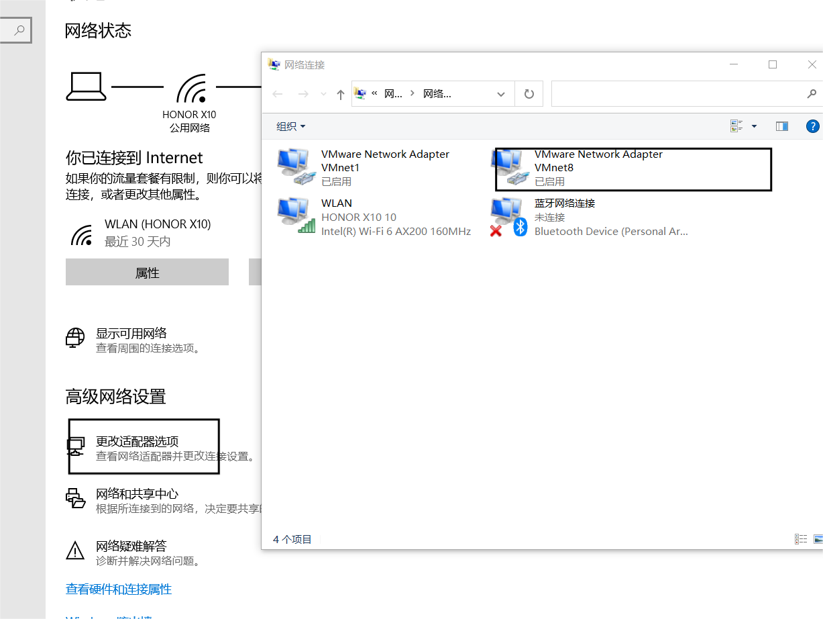Open the help question mark icon
823x619 pixels.
coord(812,126)
